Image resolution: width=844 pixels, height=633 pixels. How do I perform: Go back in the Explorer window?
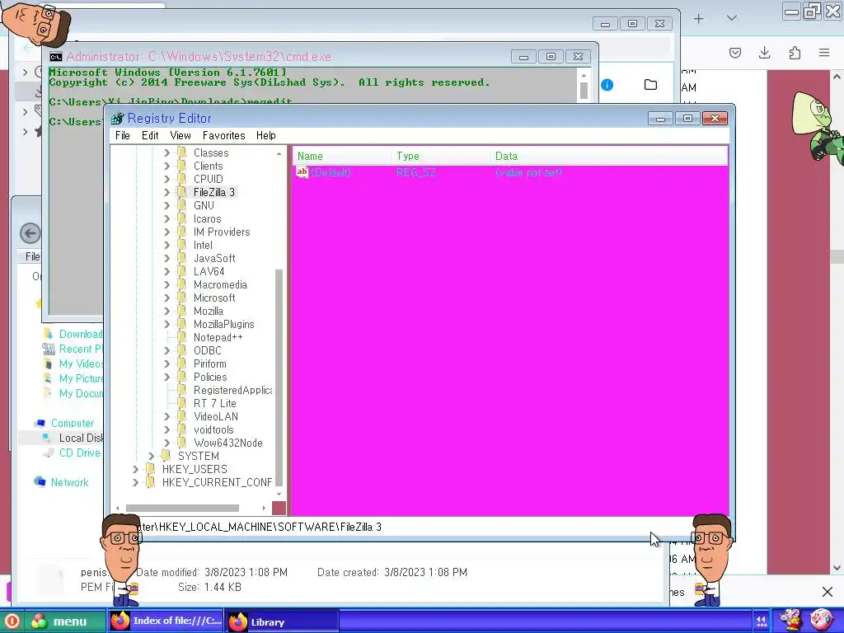(30, 233)
